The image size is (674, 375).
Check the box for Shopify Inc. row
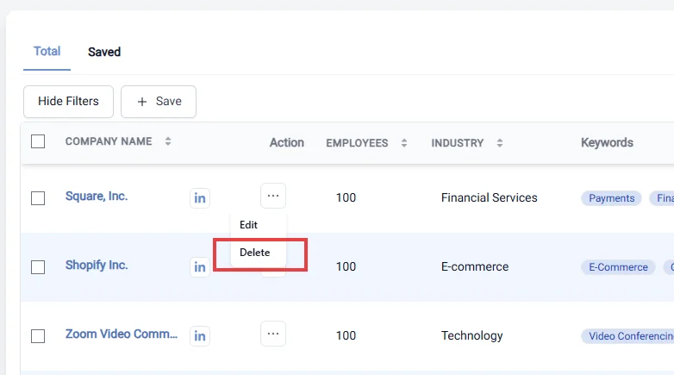[x=38, y=267]
